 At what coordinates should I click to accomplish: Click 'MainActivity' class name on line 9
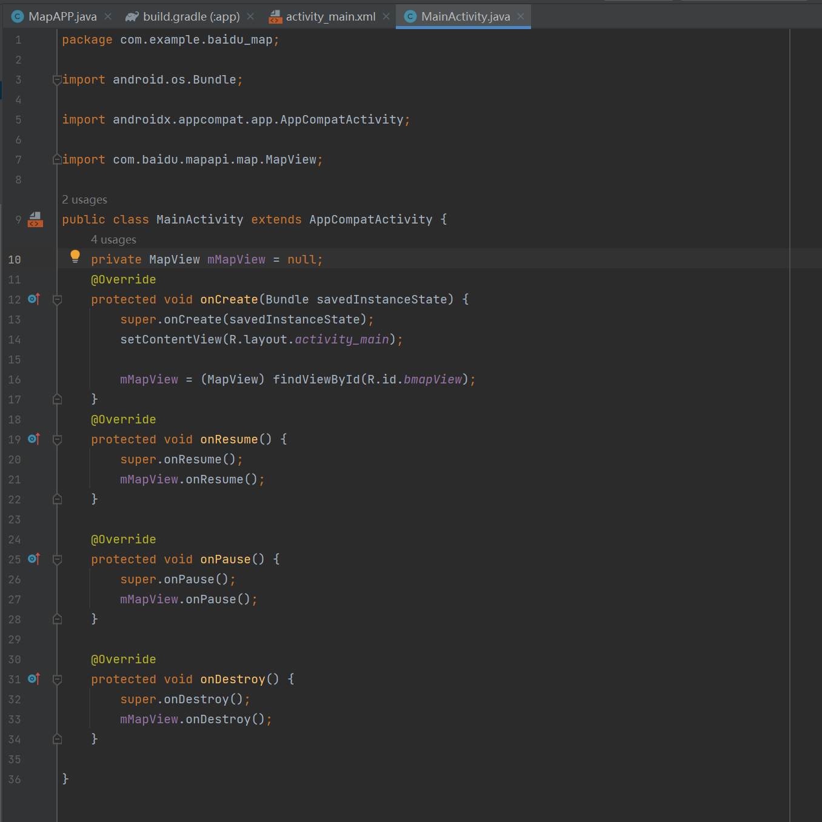pos(200,219)
